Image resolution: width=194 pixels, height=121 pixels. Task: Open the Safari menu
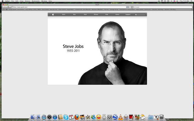7,1
